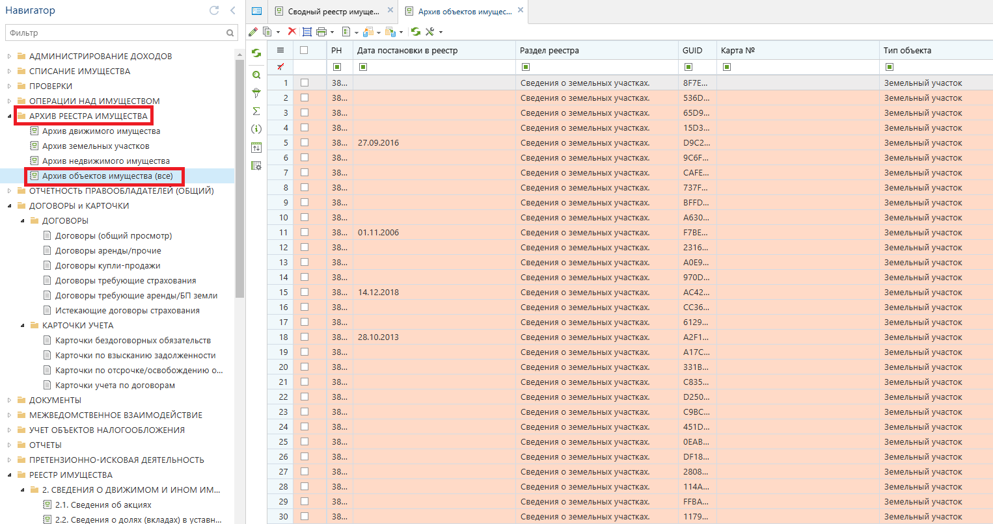The height and width of the screenshot is (524, 993).
Task: Click the GUID column header
Action: point(697,50)
